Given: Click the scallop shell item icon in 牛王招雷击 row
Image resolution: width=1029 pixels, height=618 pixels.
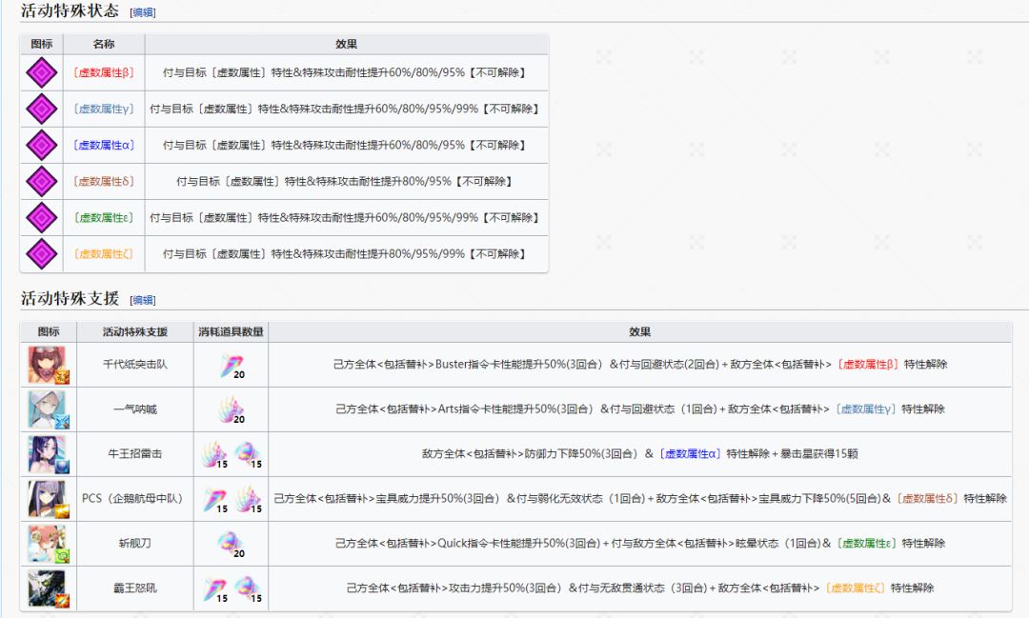Looking at the screenshot, I should coord(214,454).
